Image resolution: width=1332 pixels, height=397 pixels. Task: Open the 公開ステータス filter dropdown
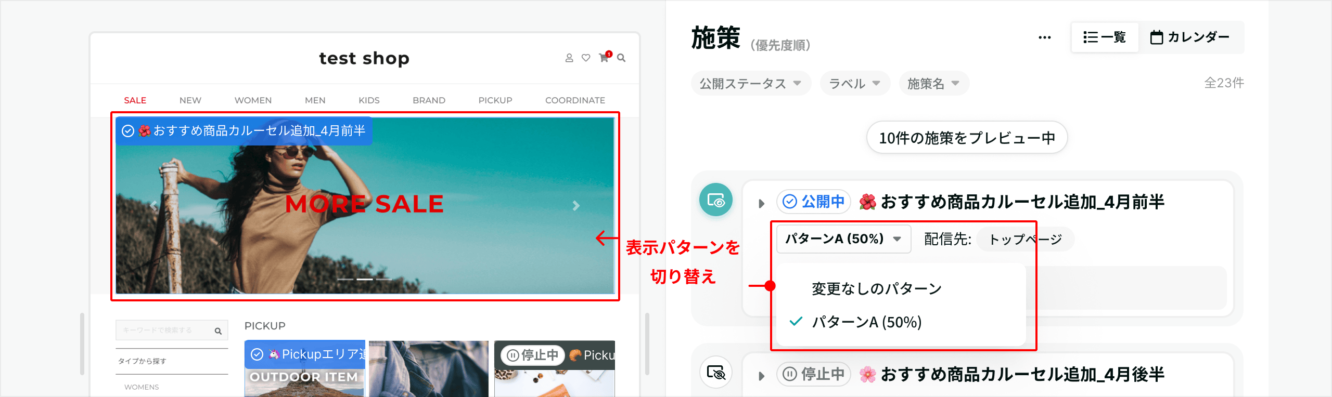(x=751, y=83)
